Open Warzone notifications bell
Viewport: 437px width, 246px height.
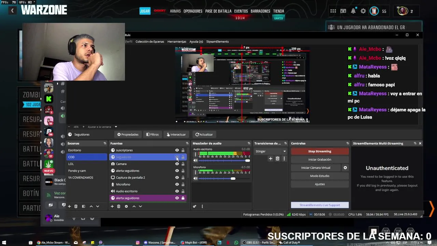click(x=353, y=11)
